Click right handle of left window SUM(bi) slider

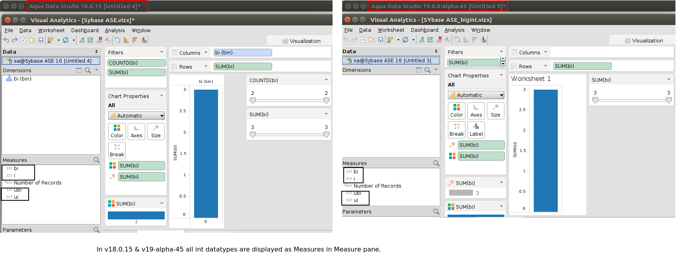(x=326, y=135)
